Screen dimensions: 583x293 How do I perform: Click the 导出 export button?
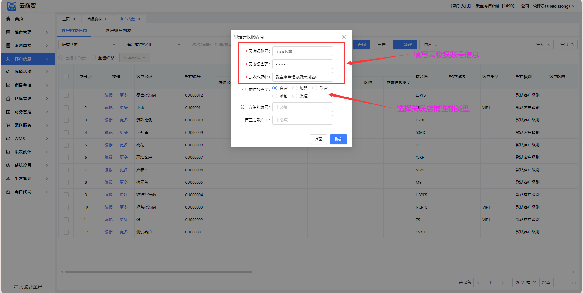point(567,45)
